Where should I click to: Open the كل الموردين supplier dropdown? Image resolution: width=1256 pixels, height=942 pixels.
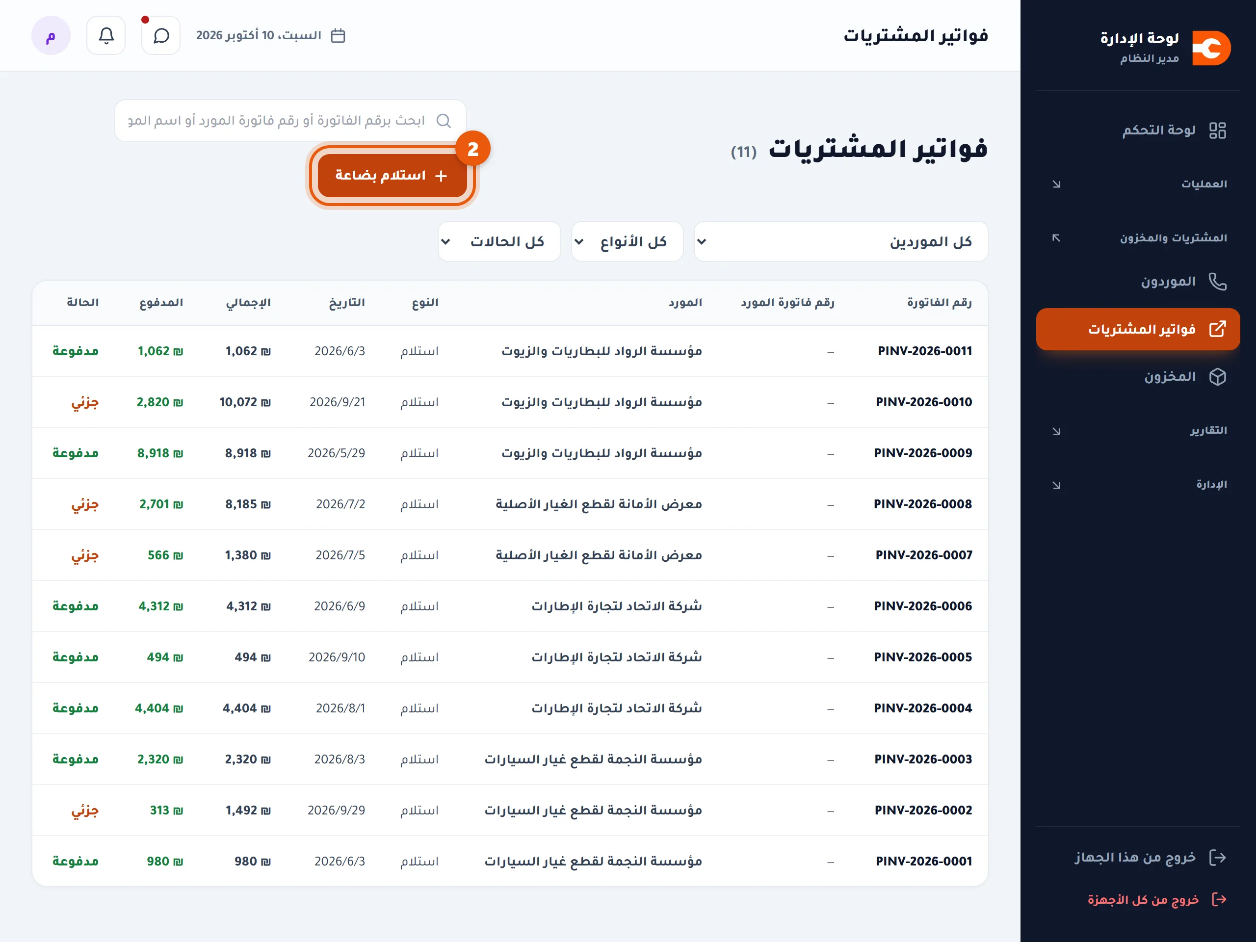841,242
